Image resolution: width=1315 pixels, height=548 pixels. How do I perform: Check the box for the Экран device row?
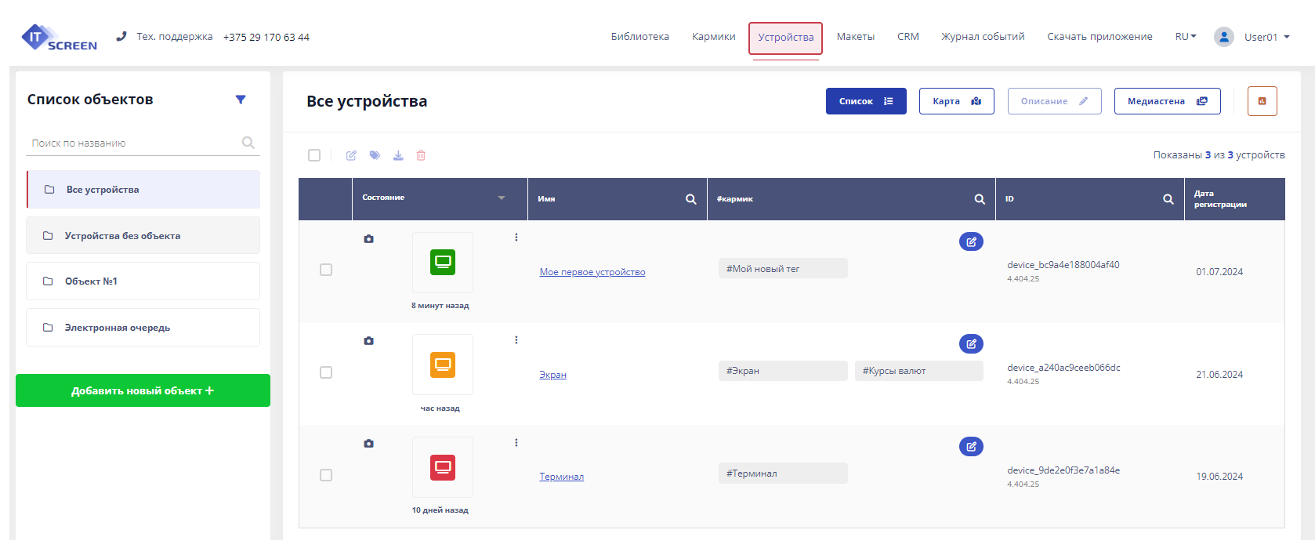[326, 372]
